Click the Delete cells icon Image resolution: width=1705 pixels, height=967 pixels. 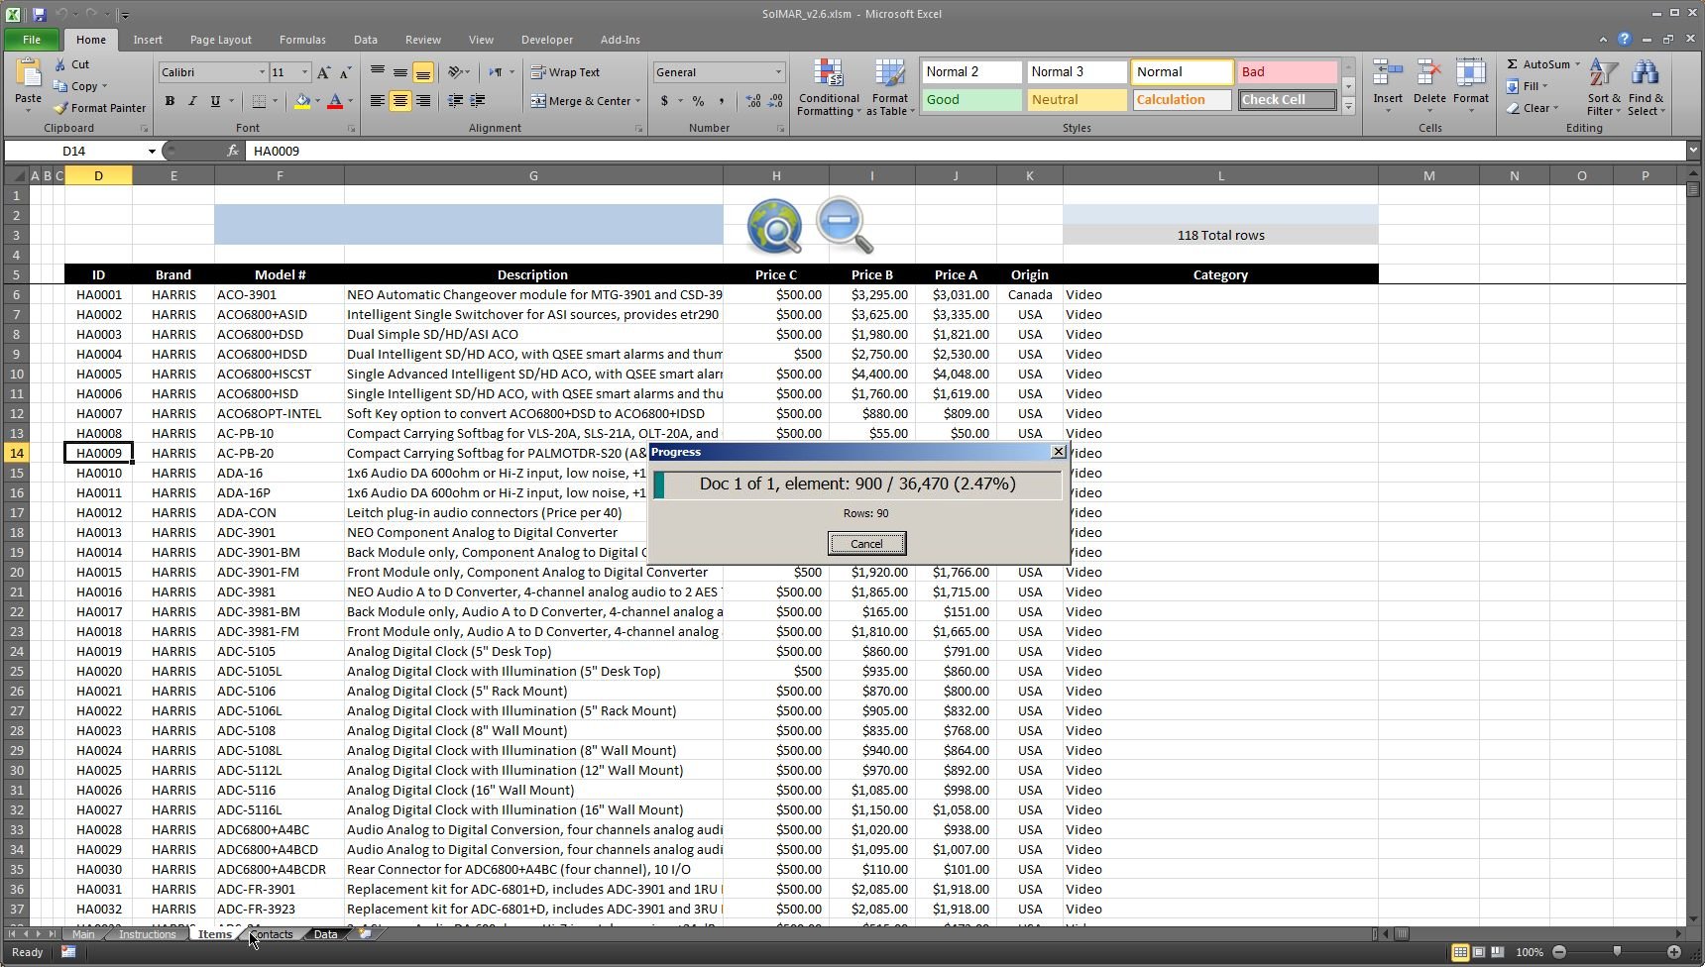[1429, 74]
